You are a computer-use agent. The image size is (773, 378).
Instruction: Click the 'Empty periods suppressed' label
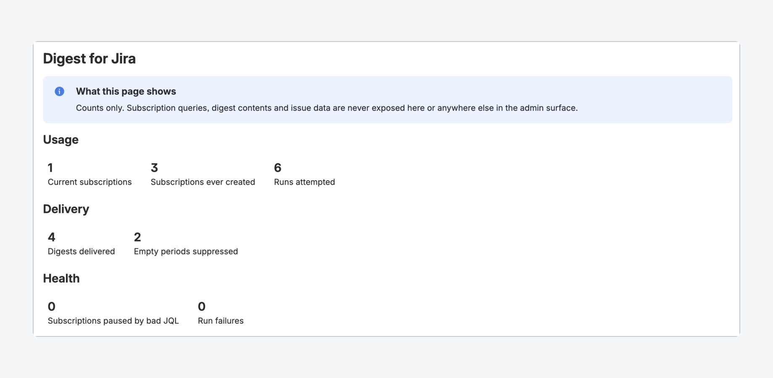[x=186, y=252]
